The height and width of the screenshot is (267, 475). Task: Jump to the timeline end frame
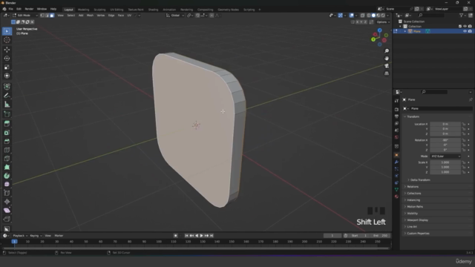click(212, 236)
